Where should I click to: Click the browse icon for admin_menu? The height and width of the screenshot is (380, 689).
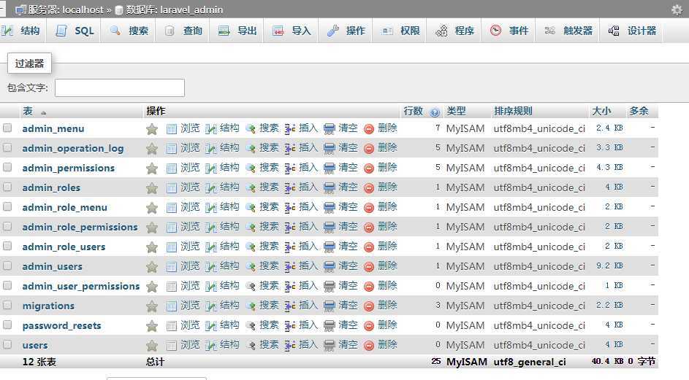click(x=172, y=129)
